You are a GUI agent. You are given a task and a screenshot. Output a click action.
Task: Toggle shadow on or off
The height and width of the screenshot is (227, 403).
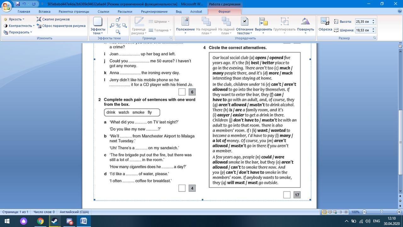118,26
